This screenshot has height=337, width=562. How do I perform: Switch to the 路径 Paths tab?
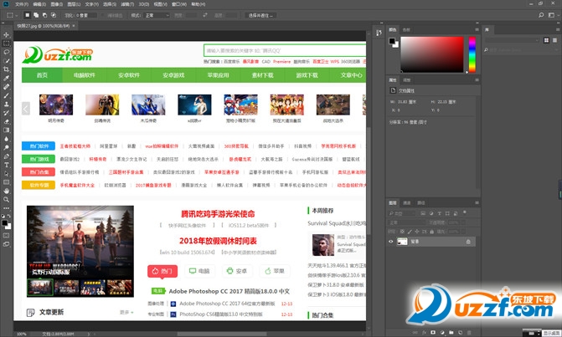point(420,203)
